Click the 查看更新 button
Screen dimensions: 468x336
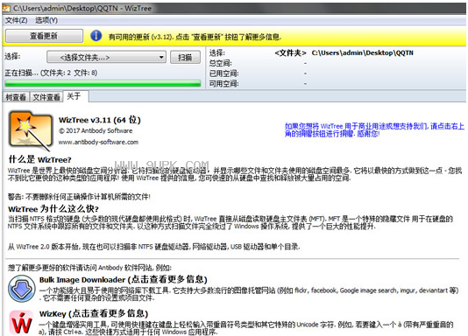point(44,36)
